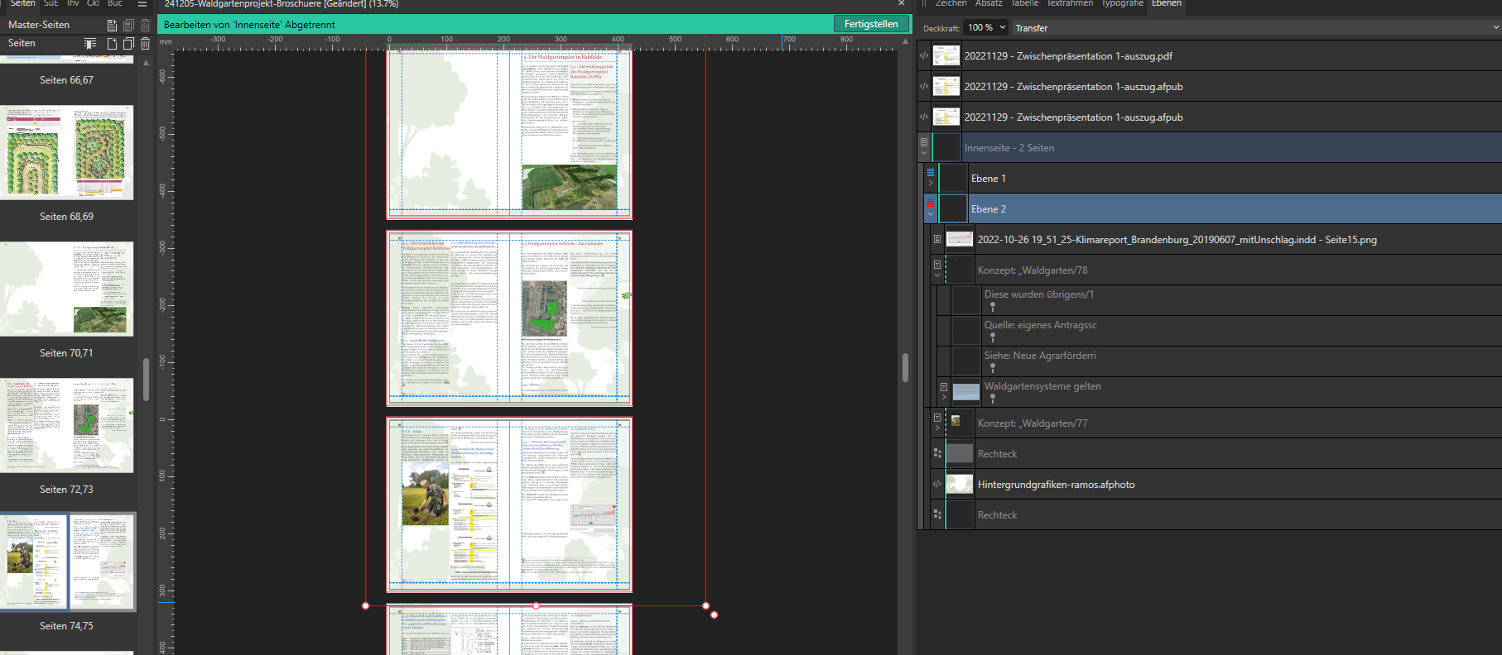Screen dimensions: 1502x655
Task: Switch to the Typografie tab
Action: click(x=1122, y=4)
